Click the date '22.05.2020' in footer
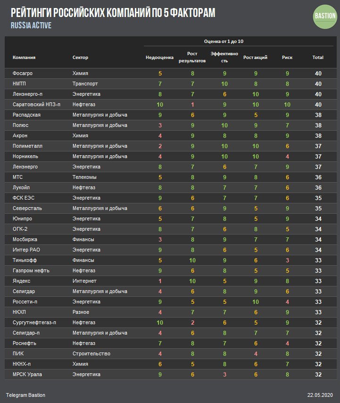340x403 pixels. 320,395
